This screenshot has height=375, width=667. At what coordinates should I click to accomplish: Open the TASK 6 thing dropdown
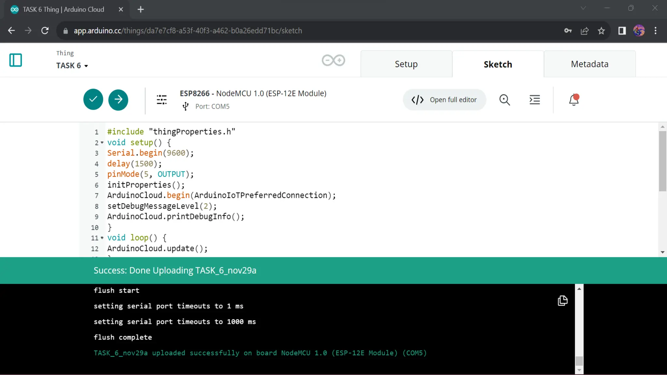click(72, 66)
